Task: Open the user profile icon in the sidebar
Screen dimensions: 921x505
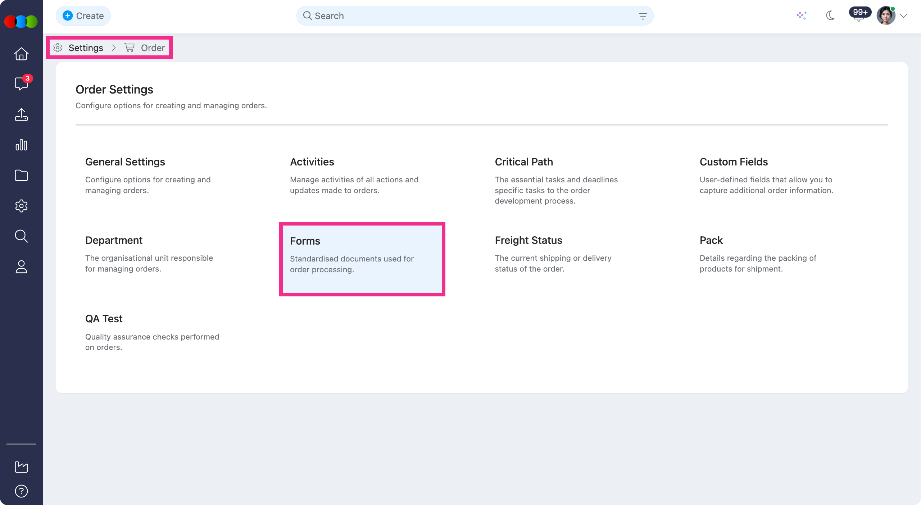Action: point(21,267)
